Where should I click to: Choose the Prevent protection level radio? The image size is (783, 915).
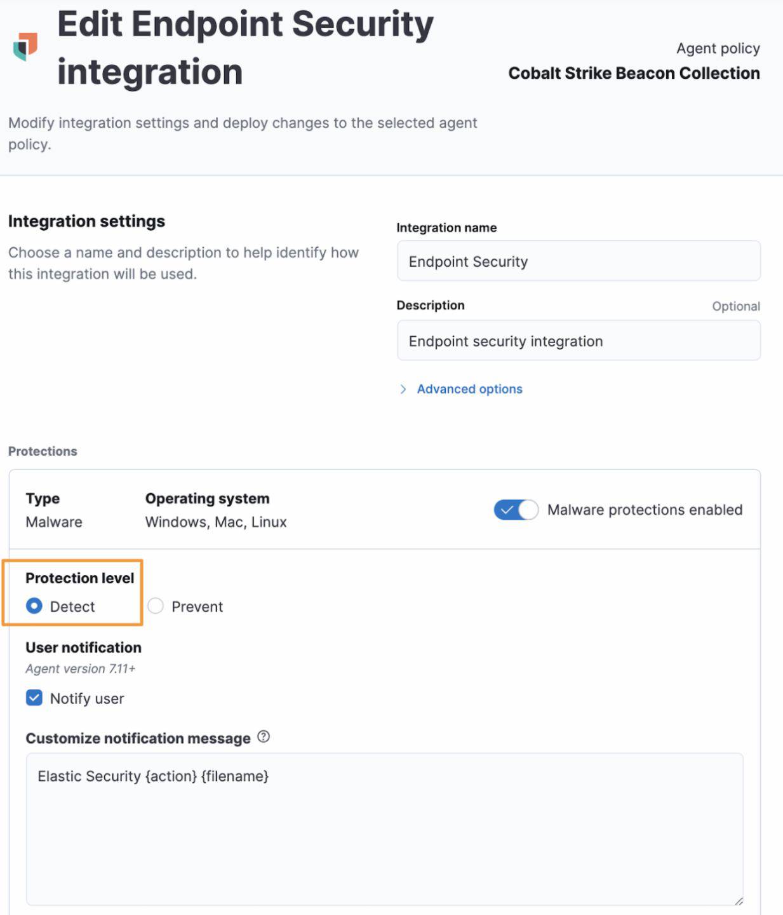[156, 606]
